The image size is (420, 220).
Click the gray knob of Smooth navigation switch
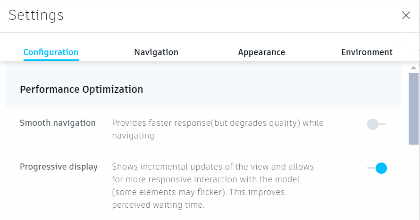(373, 124)
